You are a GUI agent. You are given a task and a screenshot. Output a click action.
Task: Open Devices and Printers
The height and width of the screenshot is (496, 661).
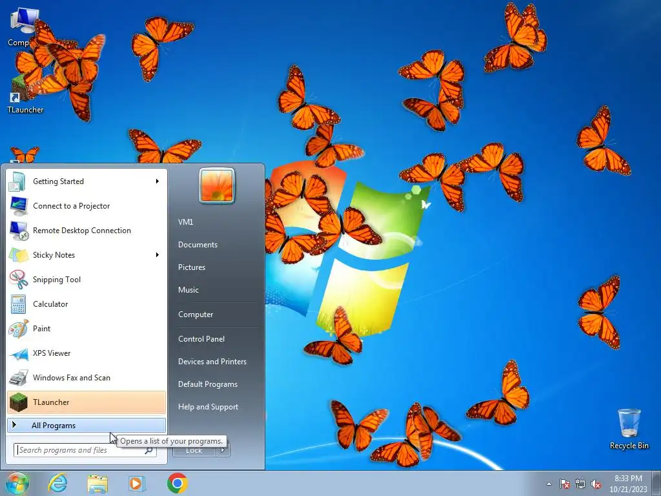pyautogui.click(x=212, y=362)
